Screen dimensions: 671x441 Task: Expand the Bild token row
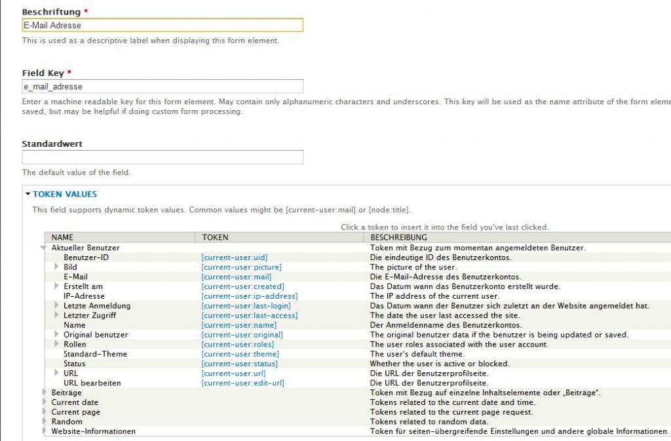pos(57,267)
